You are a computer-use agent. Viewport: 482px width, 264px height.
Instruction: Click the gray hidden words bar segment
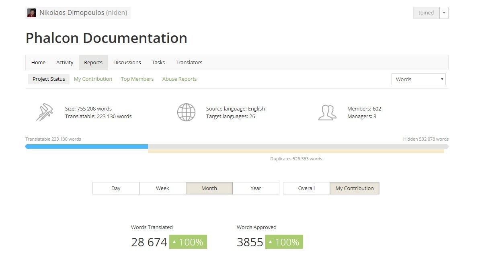tap(298, 147)
